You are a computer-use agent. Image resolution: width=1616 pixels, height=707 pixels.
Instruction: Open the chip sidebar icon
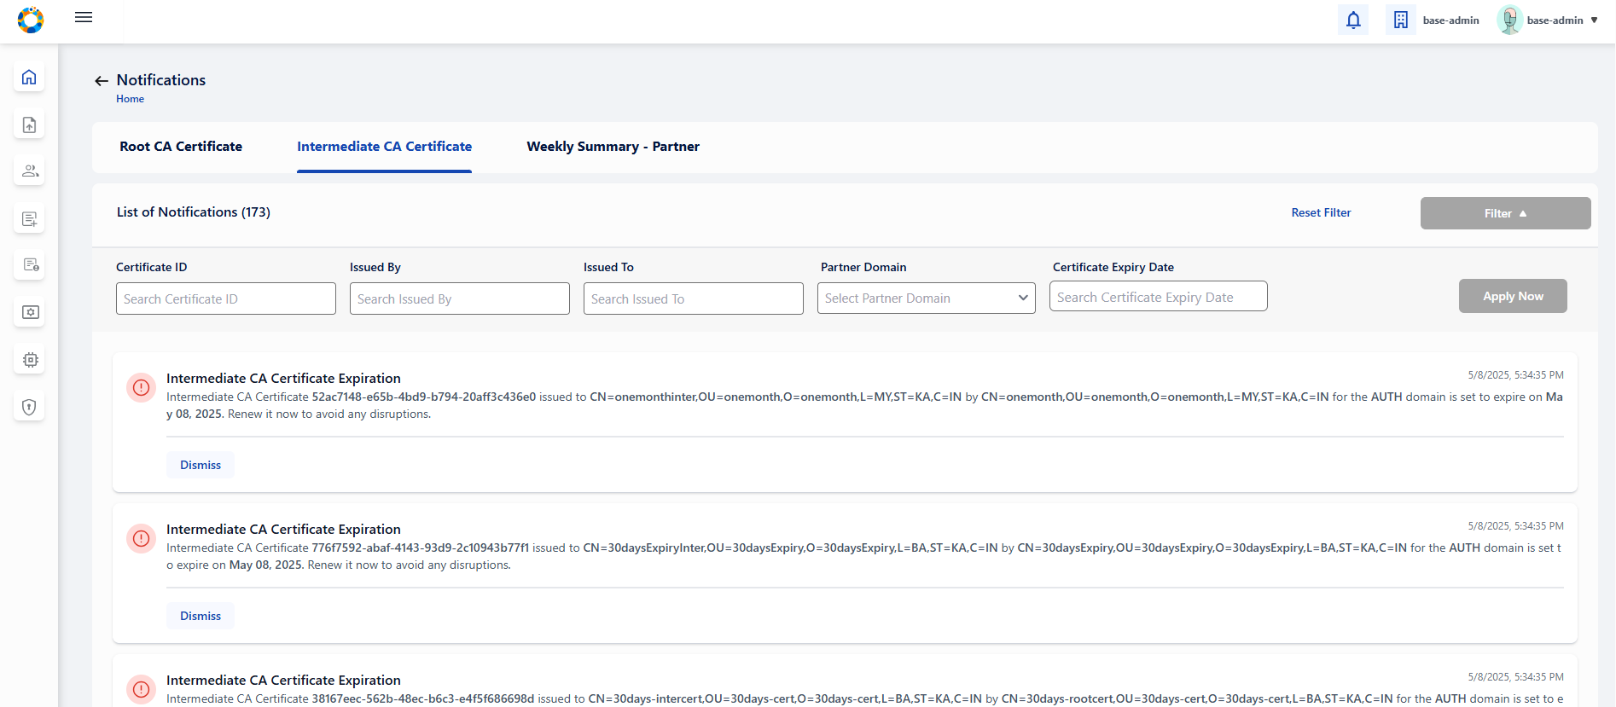29,360
